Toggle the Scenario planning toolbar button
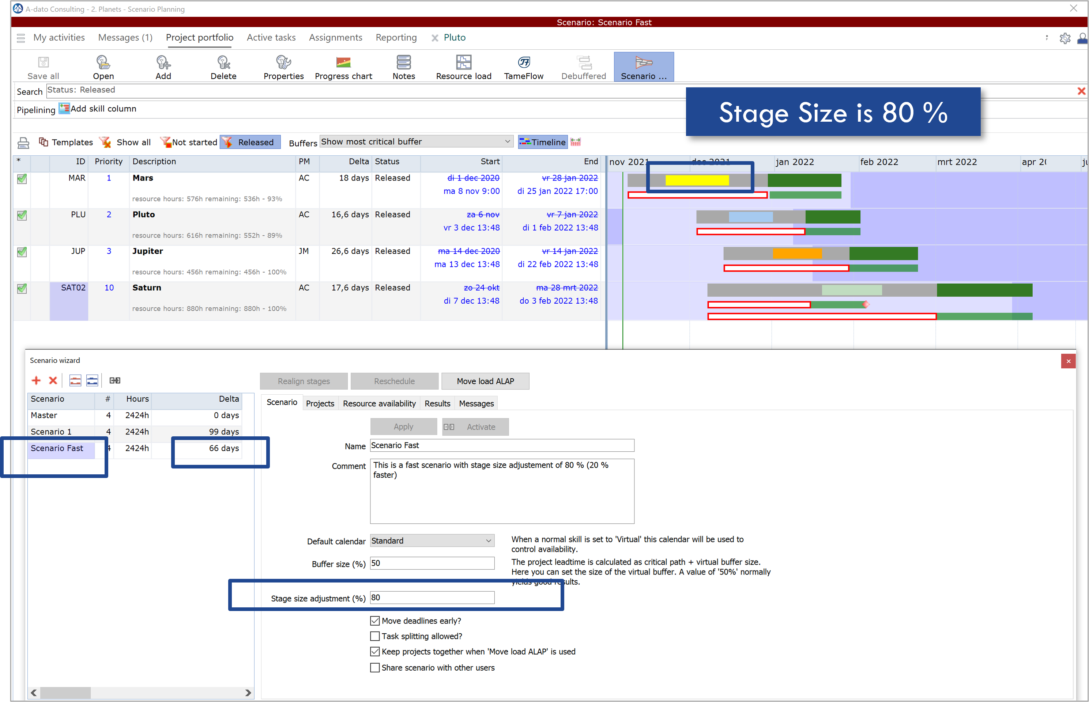The image size is (1089, 702). (x=644, y=67)
